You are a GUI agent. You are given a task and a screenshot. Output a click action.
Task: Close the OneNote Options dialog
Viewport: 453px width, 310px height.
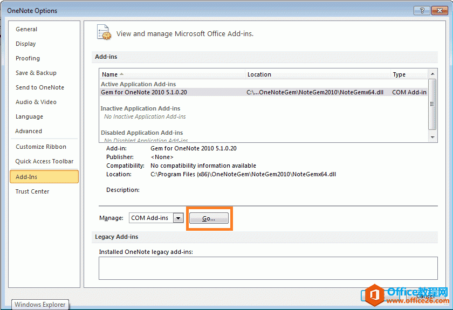(x=440, y=11)
